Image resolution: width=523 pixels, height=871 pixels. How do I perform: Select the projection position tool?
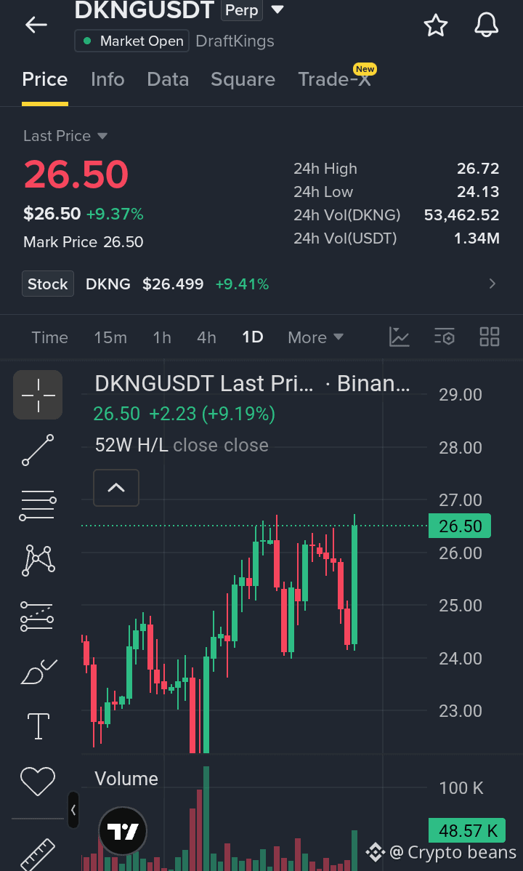pyautogui.click(x=36, y=617)
